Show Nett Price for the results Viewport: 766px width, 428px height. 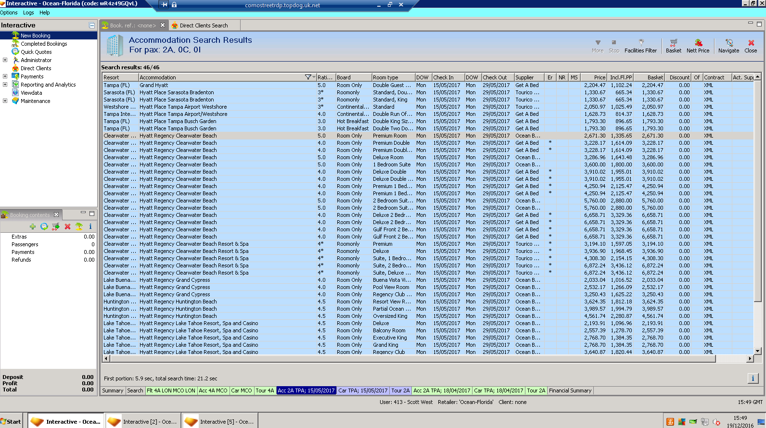tap(698, 46)
